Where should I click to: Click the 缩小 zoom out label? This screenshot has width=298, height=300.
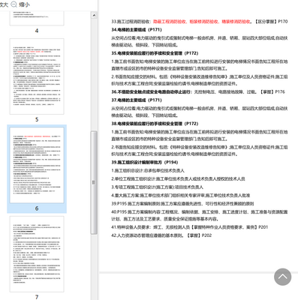point(24,4)
